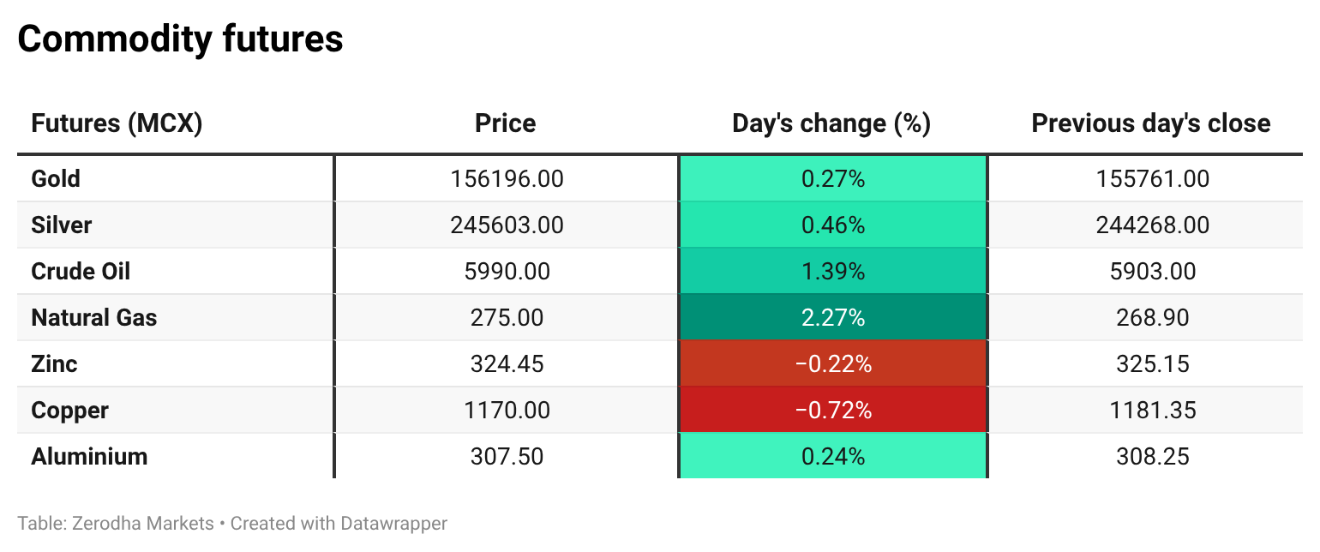Click Silver's price 245603.00 cell
The width and height of the screenshot is (1320, 552).
click(507, 225)
